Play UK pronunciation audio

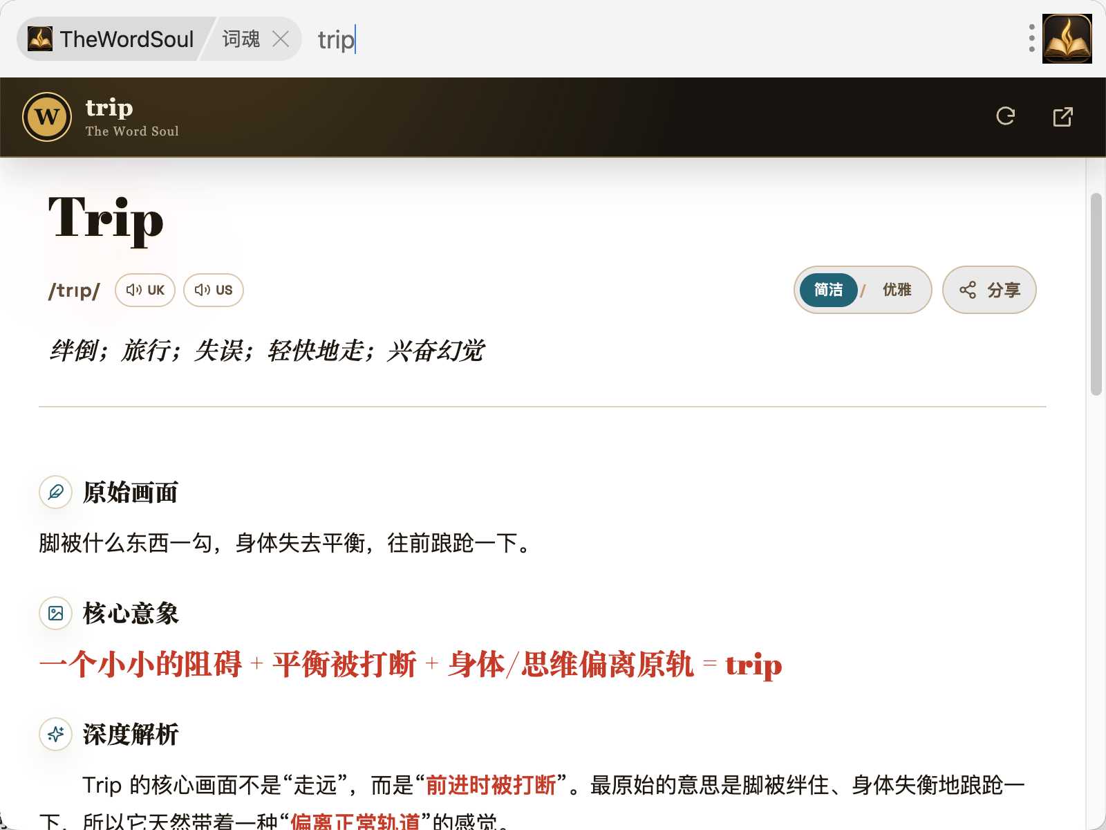(145, 290)
